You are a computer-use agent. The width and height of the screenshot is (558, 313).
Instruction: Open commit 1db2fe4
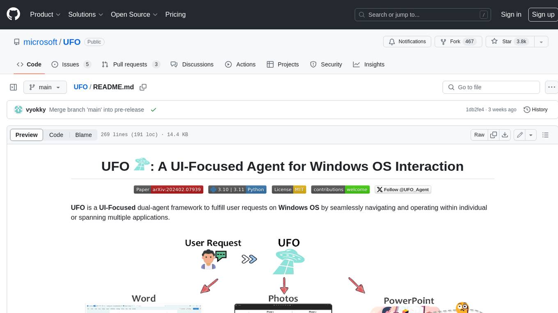pyautogui.click(x=475, y=110)
